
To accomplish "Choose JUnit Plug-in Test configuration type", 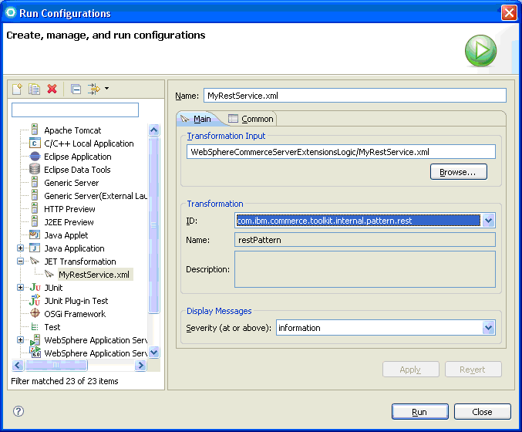I will 76,301.
